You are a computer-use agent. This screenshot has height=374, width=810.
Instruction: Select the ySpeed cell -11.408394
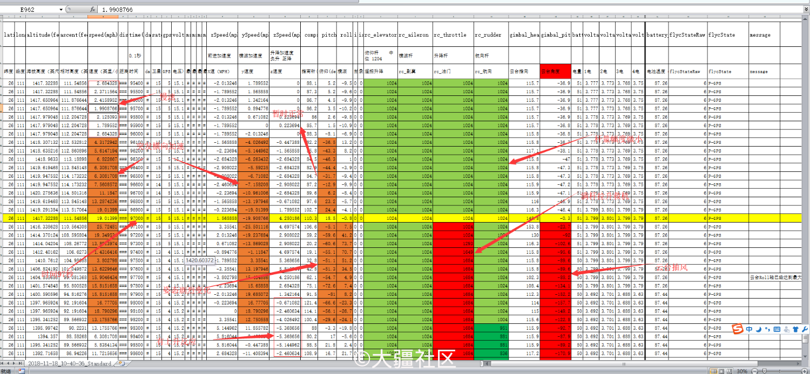click(254, 354)
